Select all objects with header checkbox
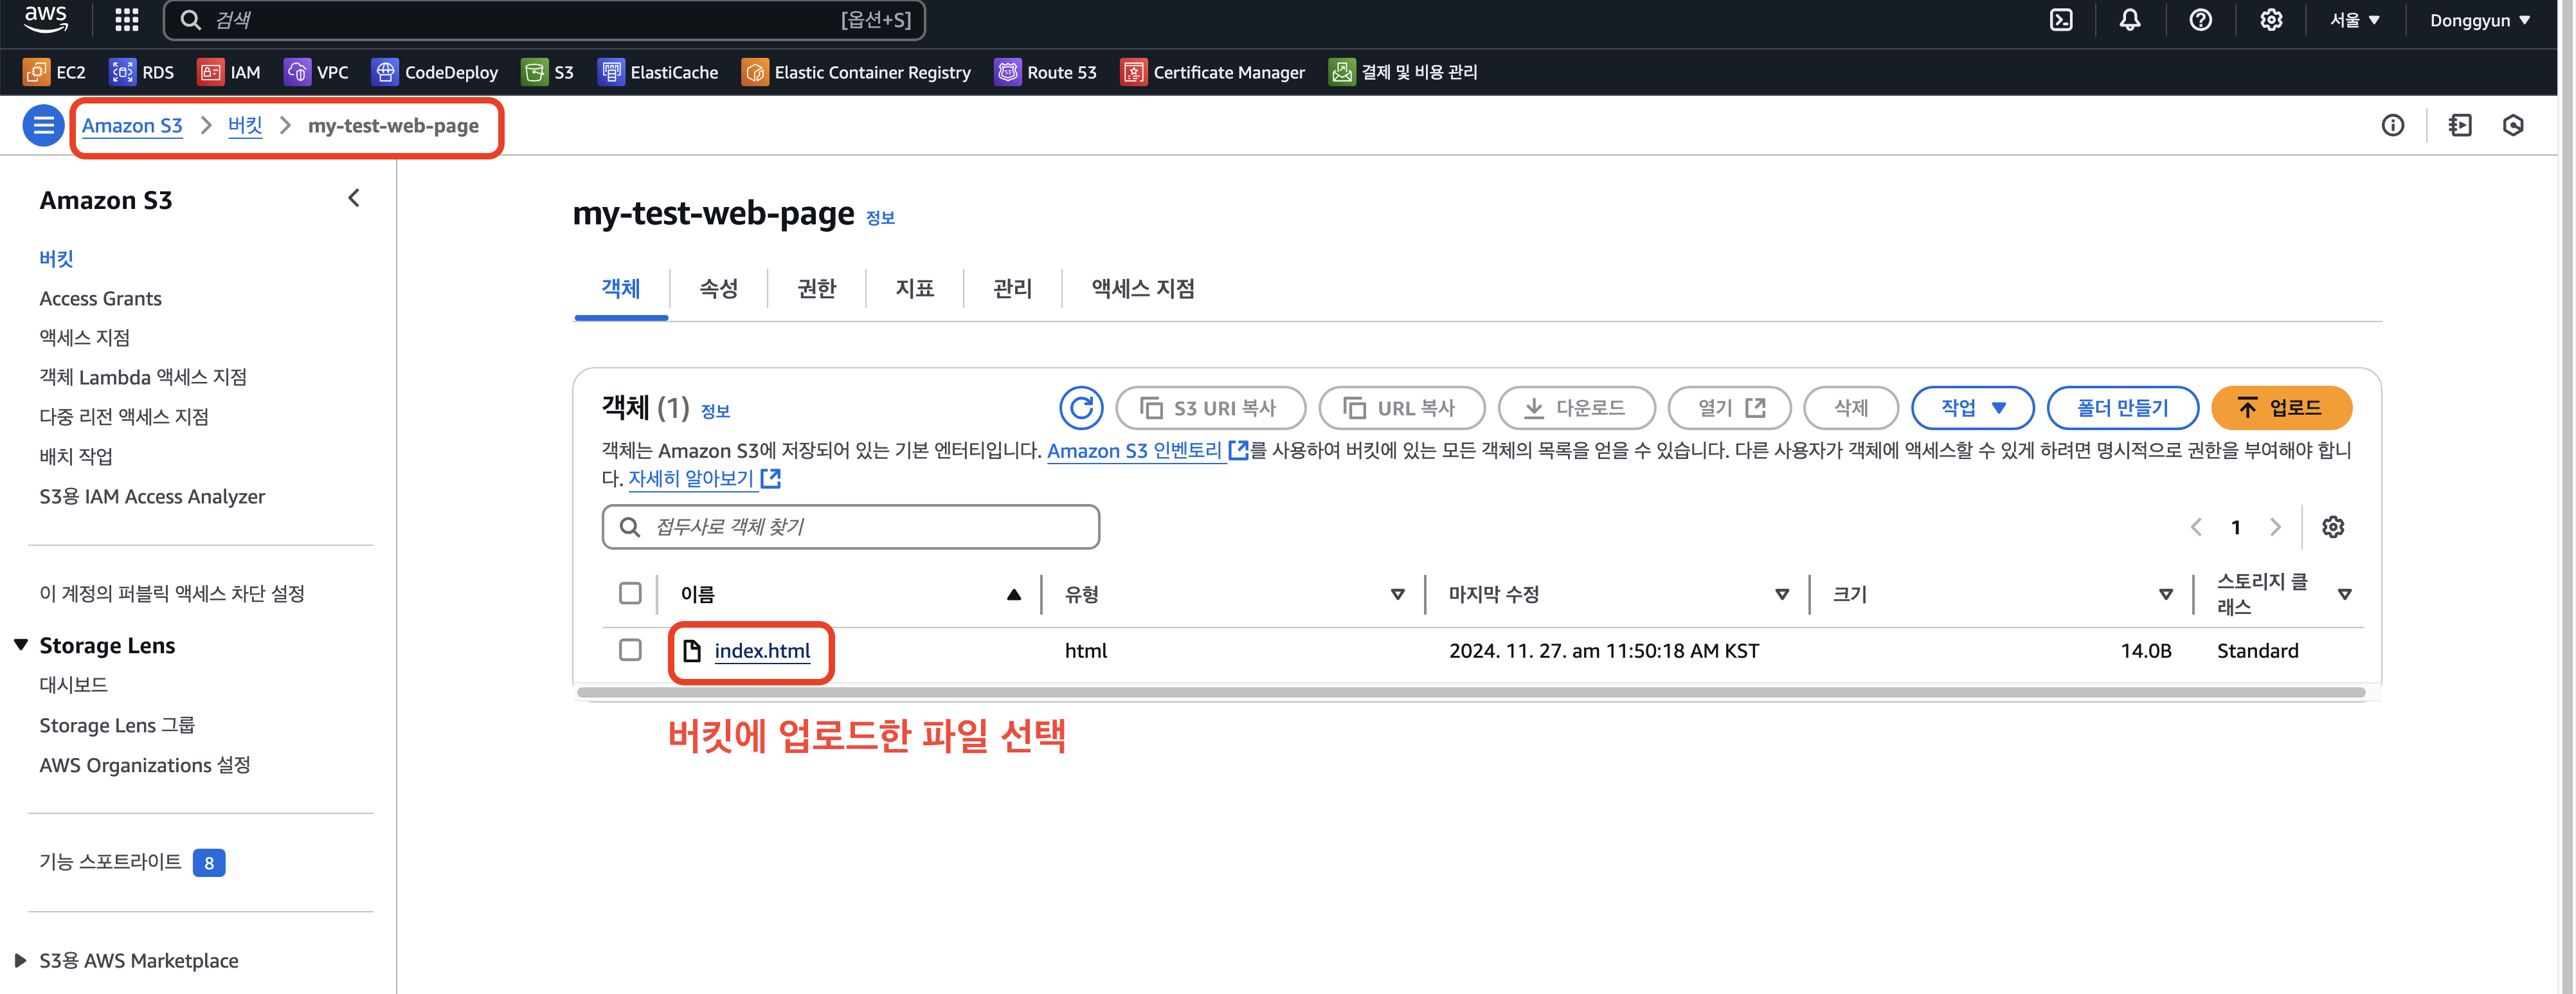The height and width of the screenshot is (994, 2576). click(630, 594)
